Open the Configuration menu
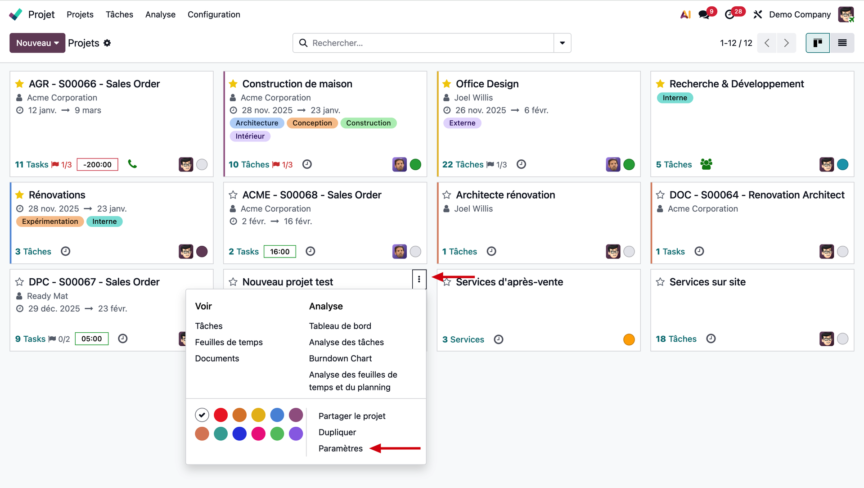The image size is (864, 488). (x=214, y=14)
